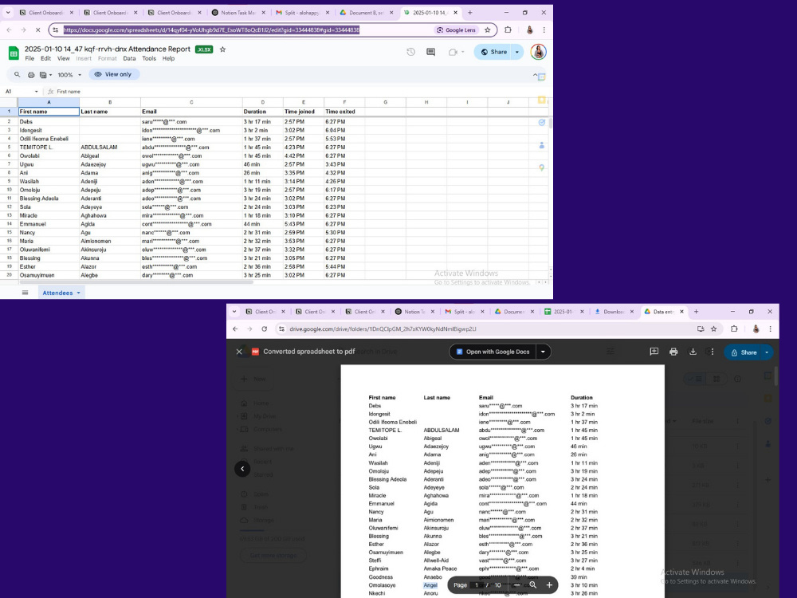Image resolution: width=797 pixels, height=598 pixels.
Task: Open the Tools menu in Sheets
Action: [149, 58]
